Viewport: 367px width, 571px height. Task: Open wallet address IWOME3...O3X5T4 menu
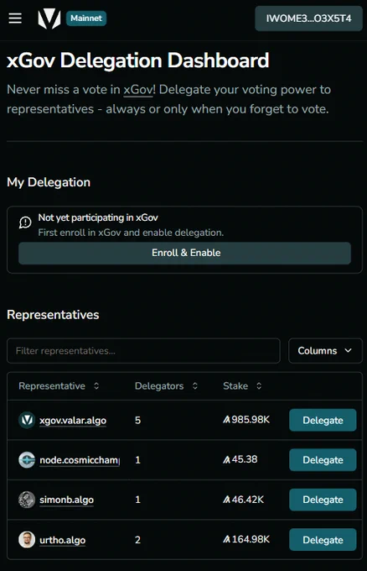(x=308, y=18)
